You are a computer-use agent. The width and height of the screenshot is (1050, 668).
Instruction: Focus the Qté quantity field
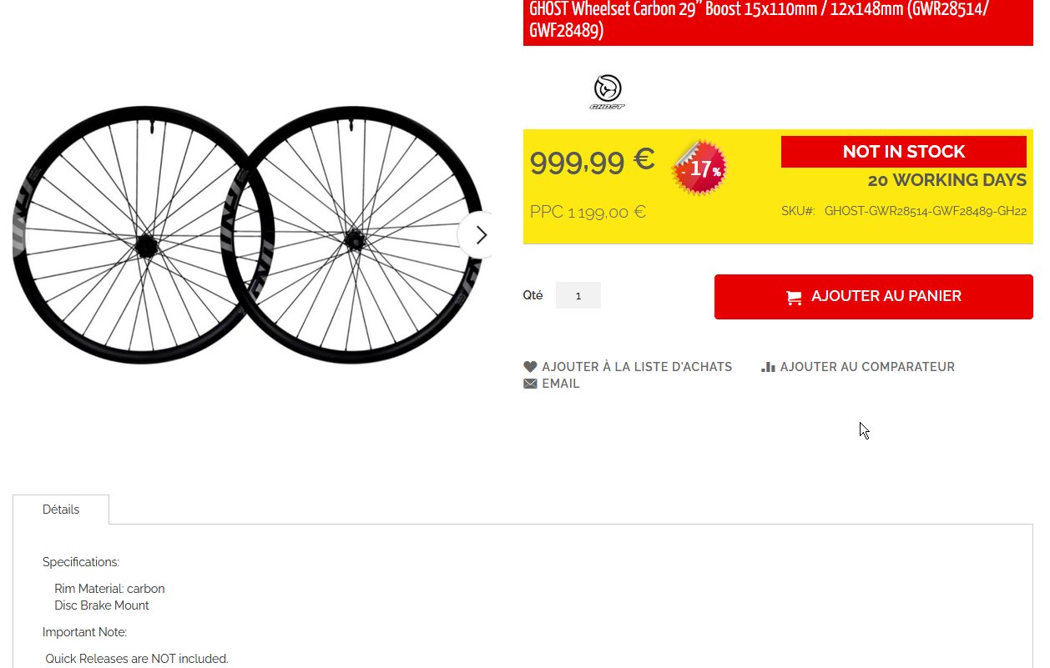pos(578,295)
